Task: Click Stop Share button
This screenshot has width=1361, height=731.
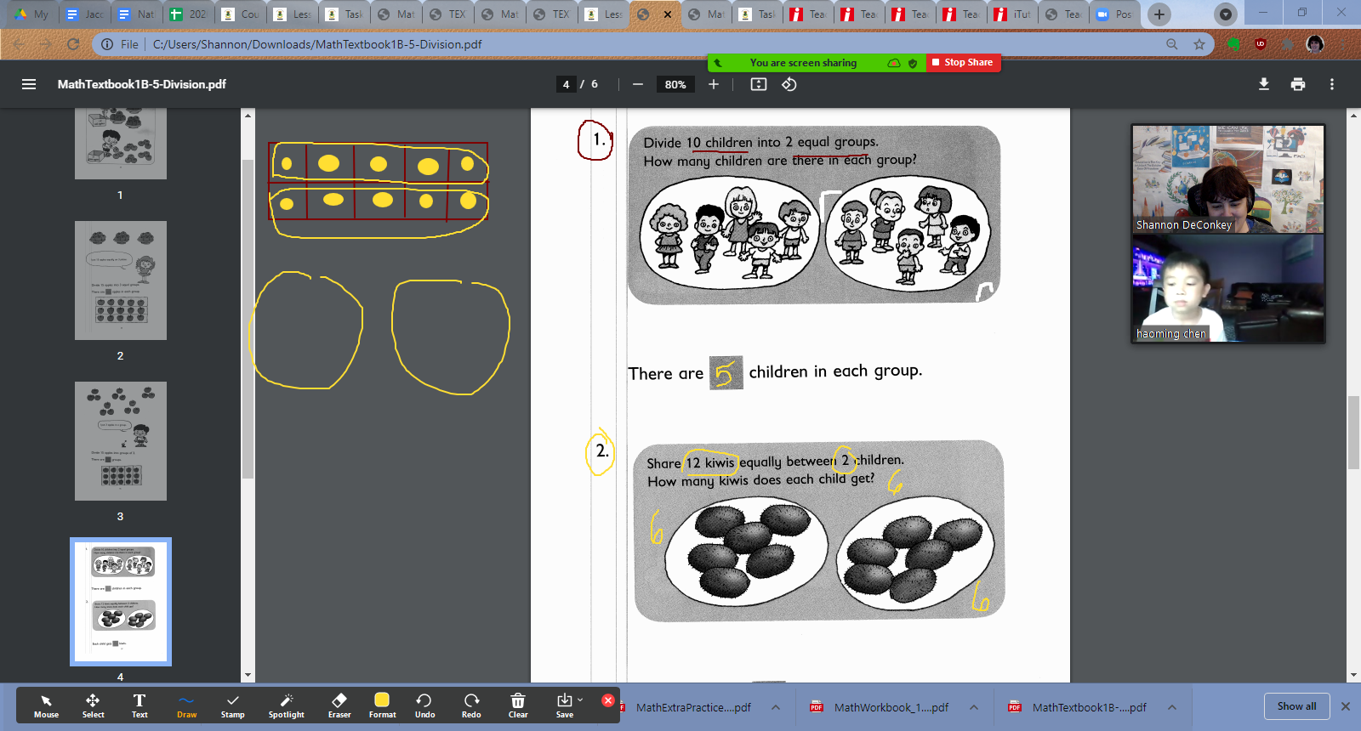Action: click(962, 62)
